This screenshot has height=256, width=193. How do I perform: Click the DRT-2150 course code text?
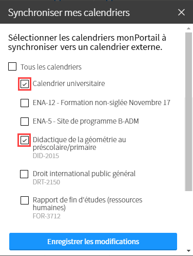pos(46,182)
